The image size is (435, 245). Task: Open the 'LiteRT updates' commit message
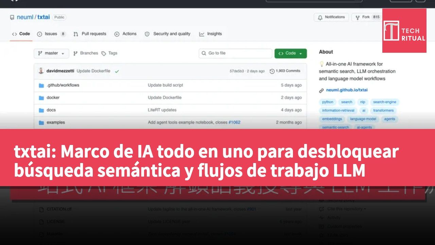coord(162,110)
